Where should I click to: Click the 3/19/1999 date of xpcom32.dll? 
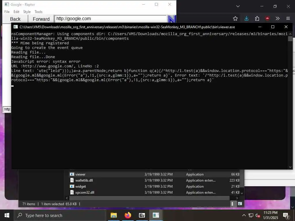[158, 193]
